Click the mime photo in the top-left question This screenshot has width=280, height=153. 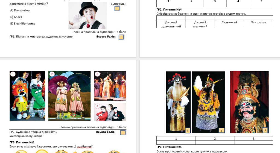pos(87,15)
